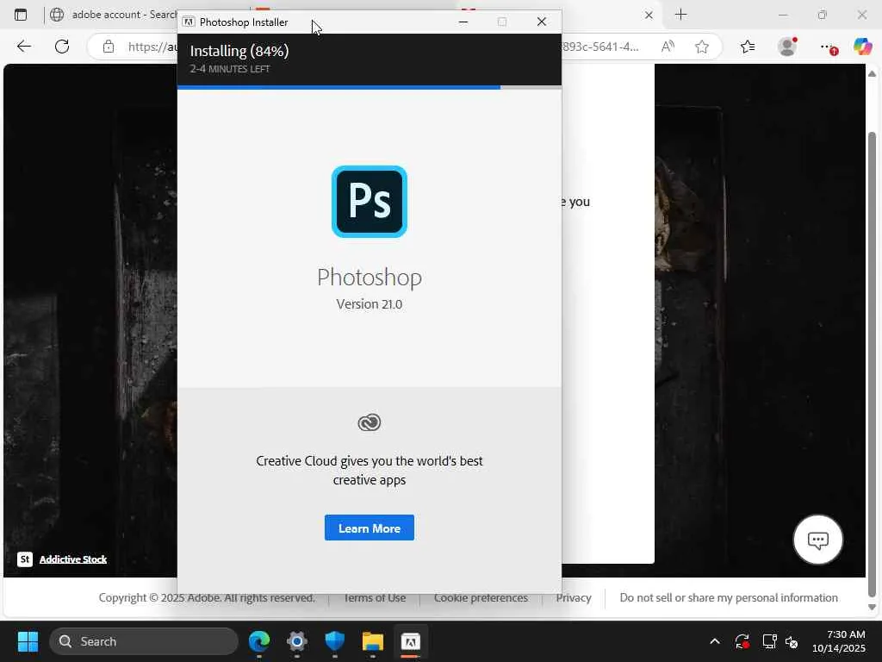Close the active Edge browser tab
This screenshot has height=662, width=882.
click(x=649, y=16)
